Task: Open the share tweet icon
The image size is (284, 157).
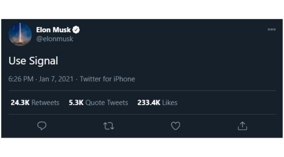Action: pyautogui.click(x=242, y=126)
